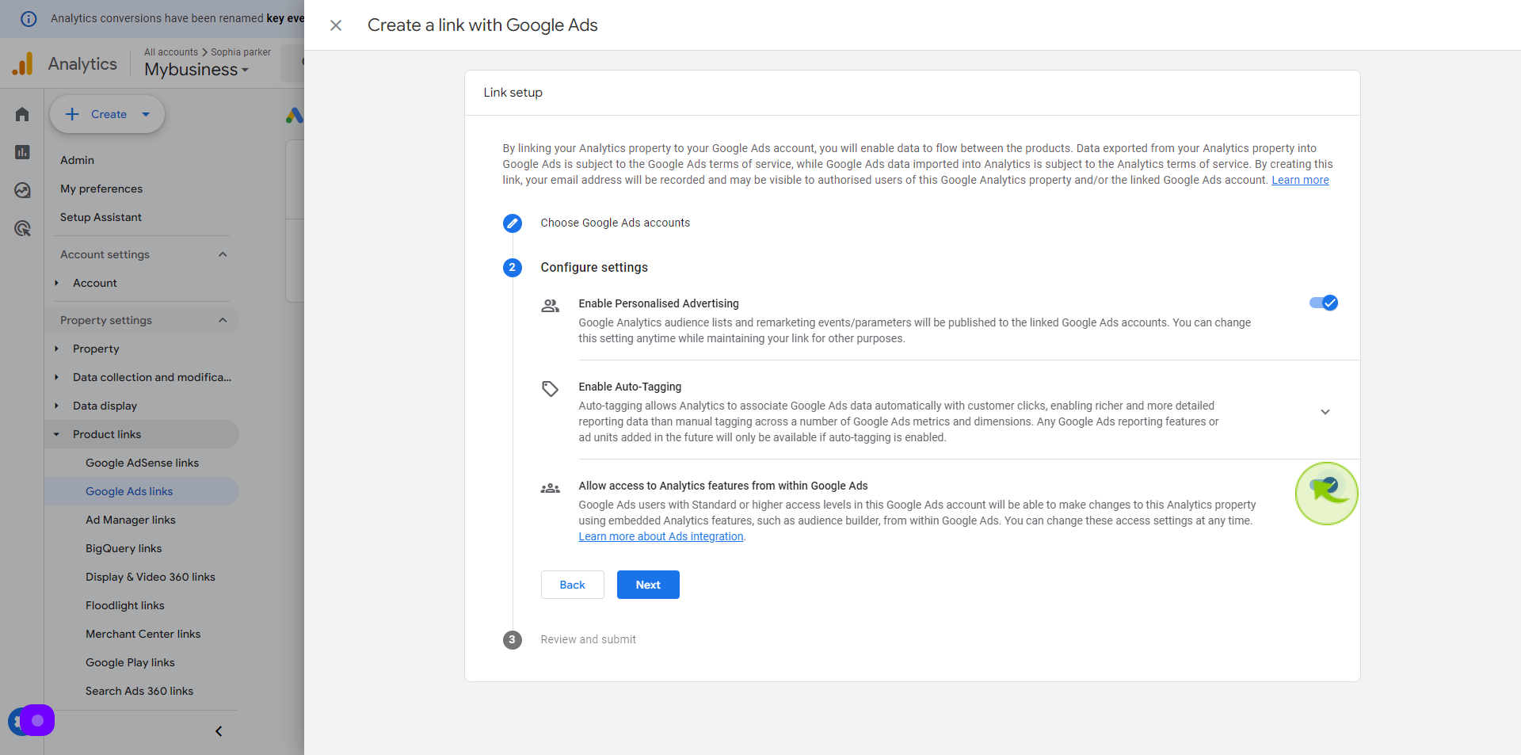Click All accounts breadcrumb
This screenshot has width=1521, height=755.
171,52
